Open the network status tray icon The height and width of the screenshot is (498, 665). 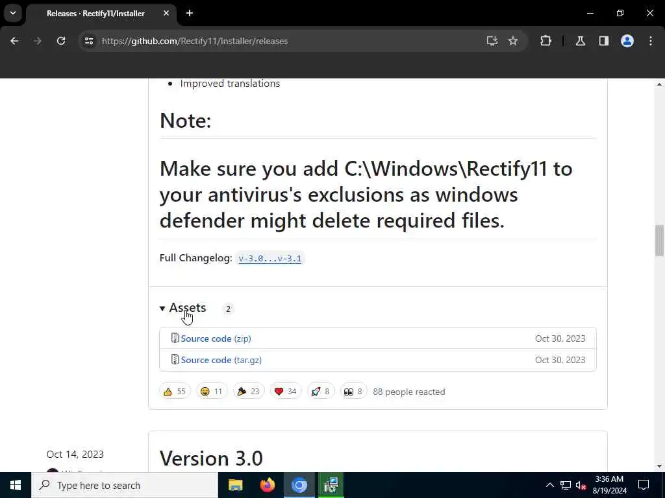[x=566, y=485]
